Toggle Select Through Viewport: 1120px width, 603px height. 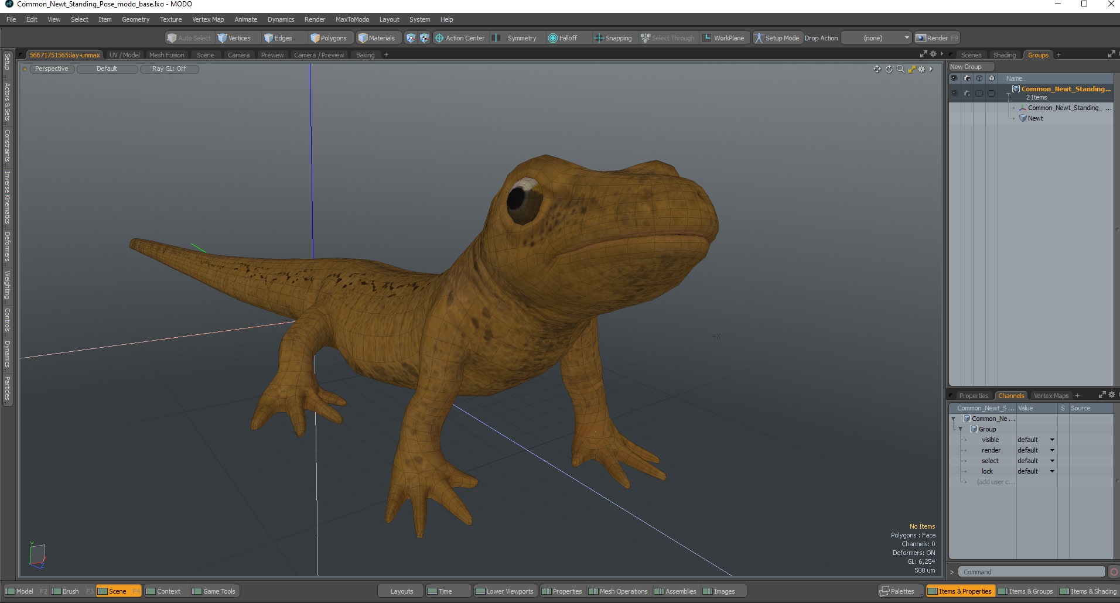pos(667,38)
